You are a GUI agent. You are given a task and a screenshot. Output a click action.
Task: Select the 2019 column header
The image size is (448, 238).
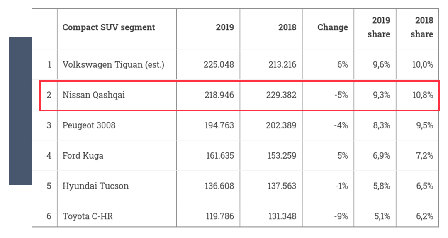224,27
